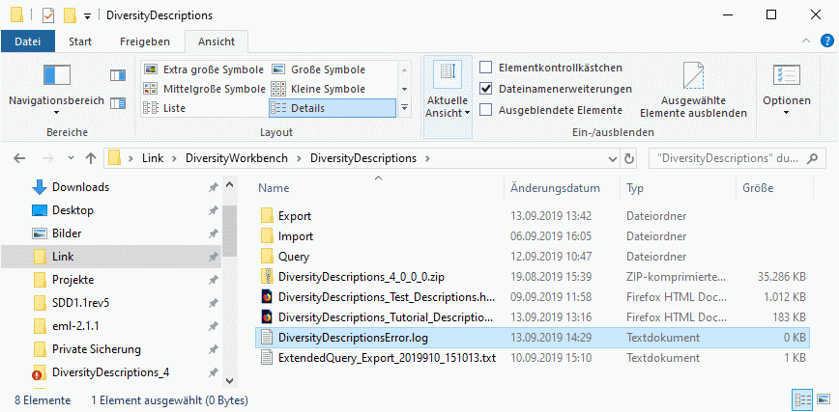Open address bar history dropdown
The height and width of the screenshot is (412, 839).
pyautogui.click(x=613, y=158)
